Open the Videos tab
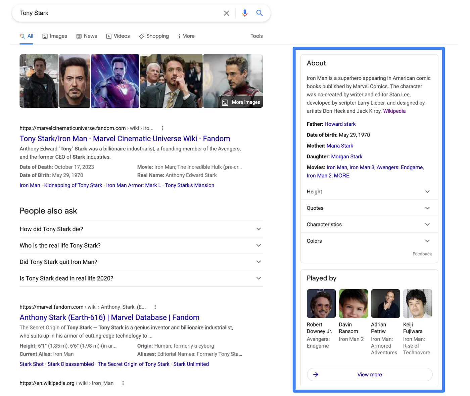Image resolution: width=470 pixels, height=396 pixels. coord(118,36)
